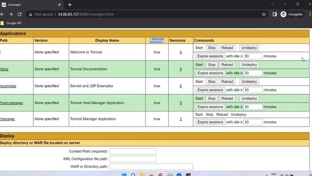Viewport: 312px width, 176px height.
Task: Undeploy the Welcome to Tomcat application
Action: (249, 48)
